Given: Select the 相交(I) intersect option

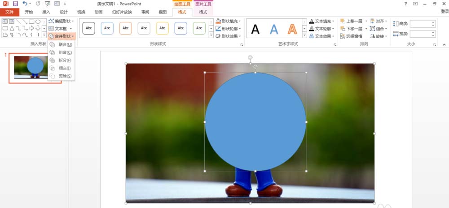Looking at the screenshot, I should click(61, 68).
